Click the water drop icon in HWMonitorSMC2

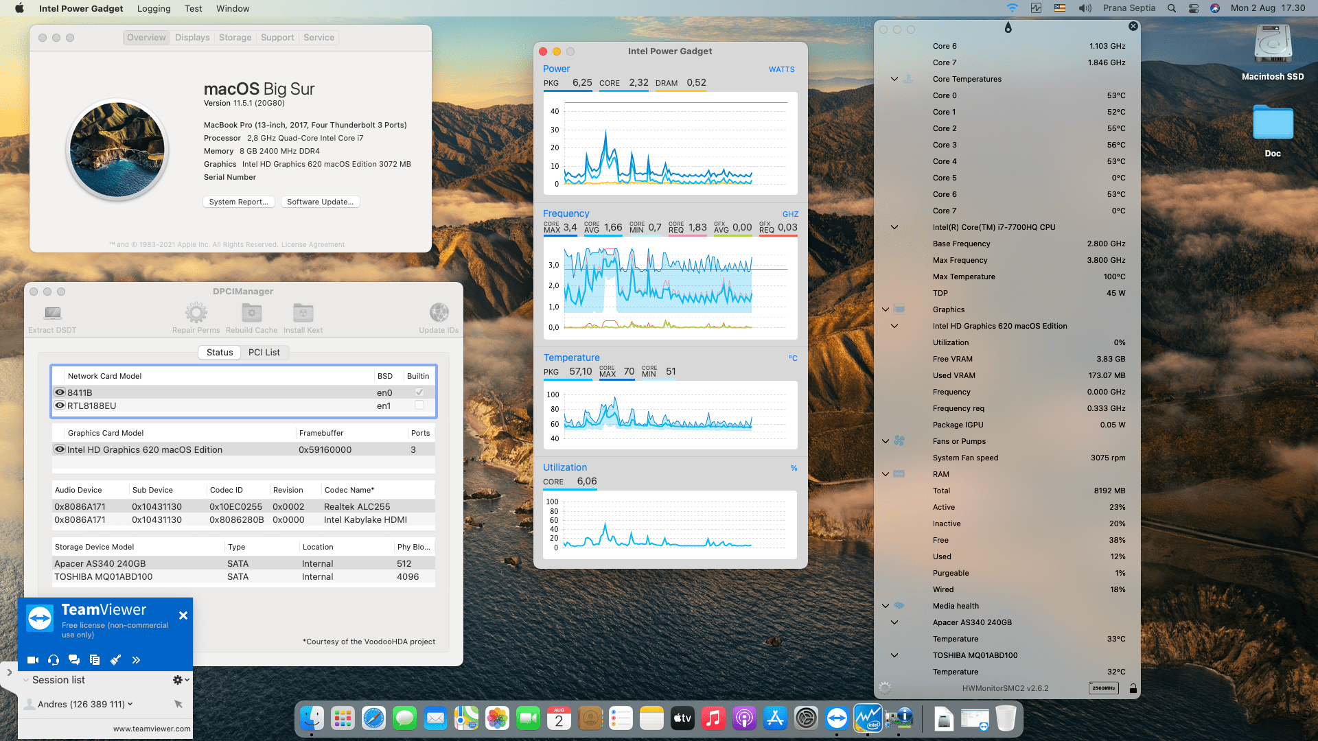click(1008, 27)
